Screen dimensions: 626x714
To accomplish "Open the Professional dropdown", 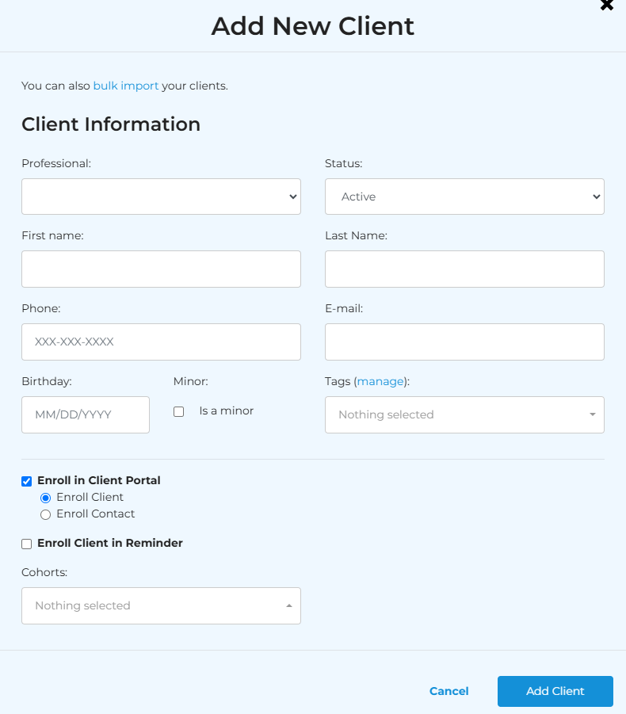I will coord(161,197).
